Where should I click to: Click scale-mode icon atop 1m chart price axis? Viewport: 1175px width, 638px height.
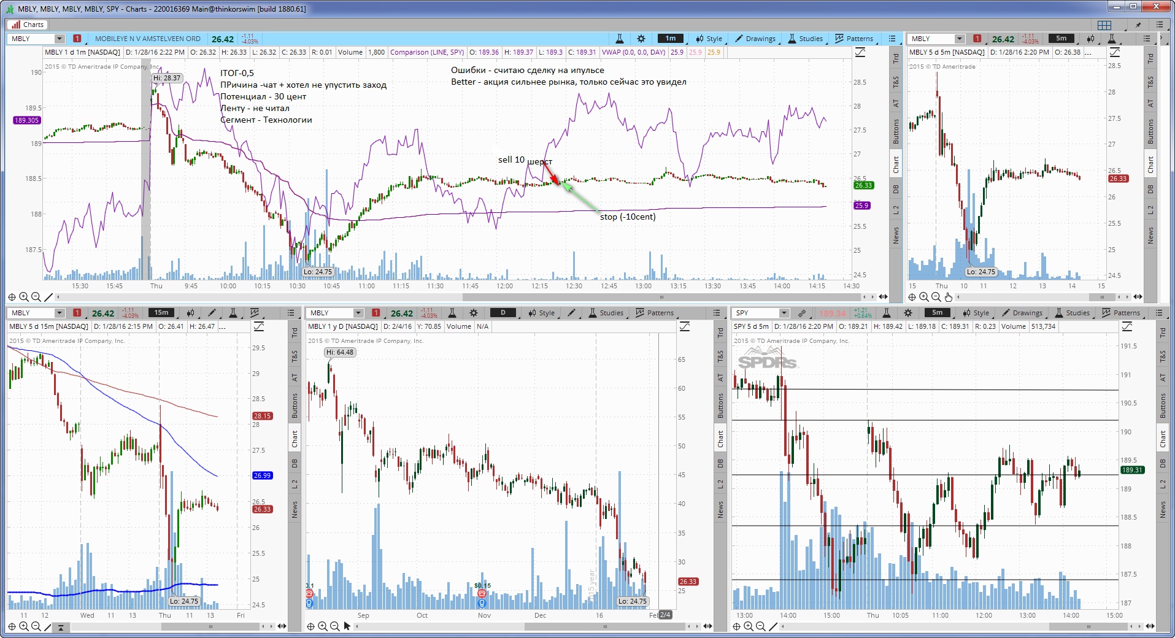pyautogui.click(x=860, y=52)
